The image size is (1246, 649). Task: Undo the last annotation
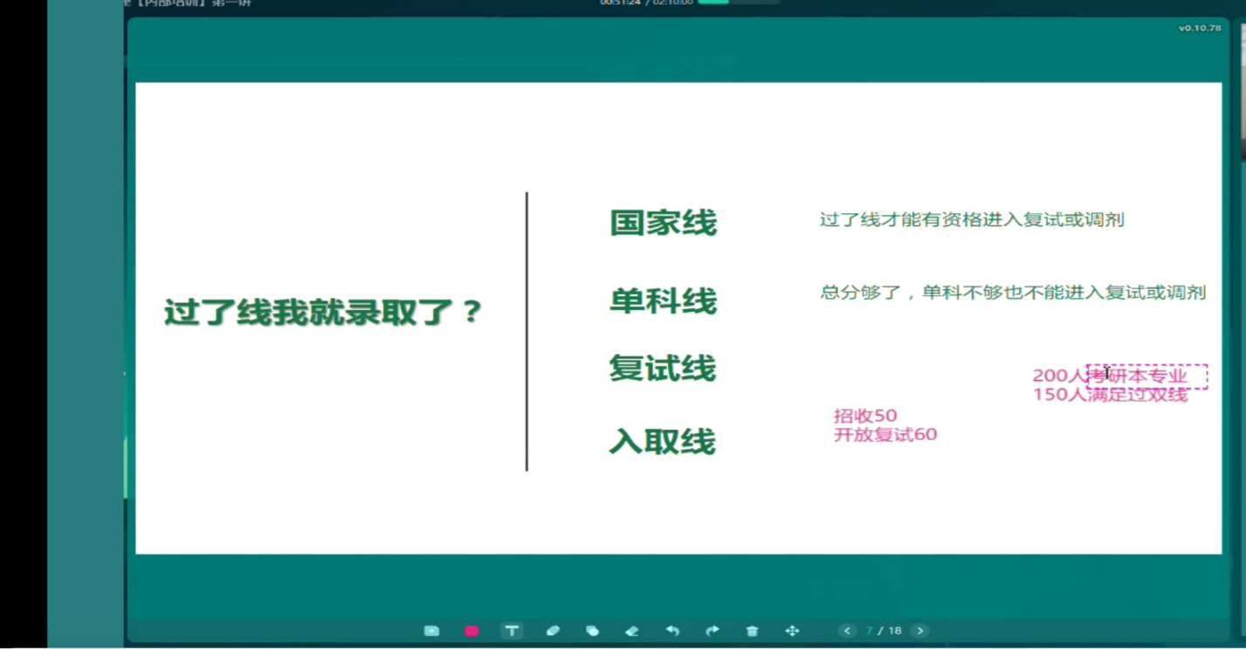point(672,631)
